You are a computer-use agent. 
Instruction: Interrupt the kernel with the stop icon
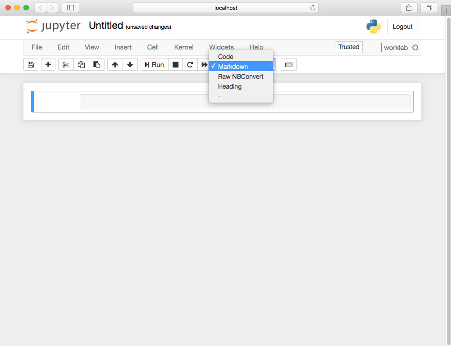[x=175, y=64]
